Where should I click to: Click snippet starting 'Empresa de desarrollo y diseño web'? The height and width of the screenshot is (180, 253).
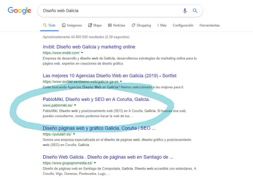120,61
